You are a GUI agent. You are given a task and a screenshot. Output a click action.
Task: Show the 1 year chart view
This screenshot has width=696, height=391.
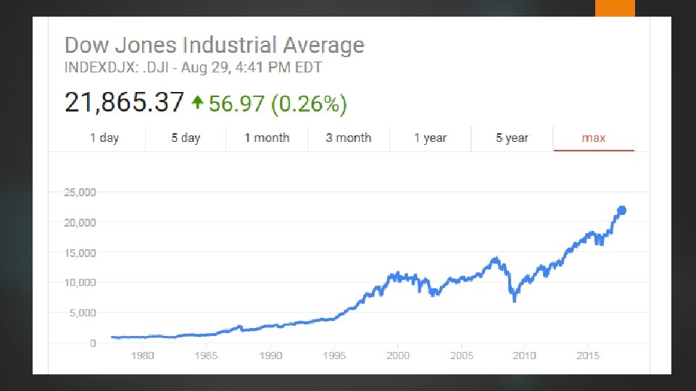click(x=430, y=138)
